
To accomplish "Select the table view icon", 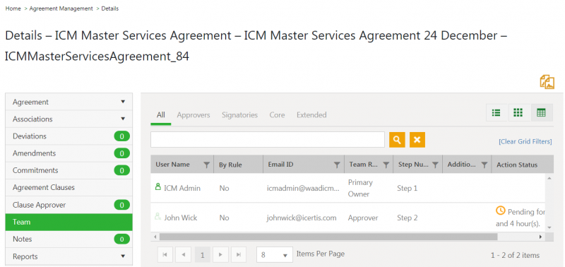I will (x=541, y=113).
